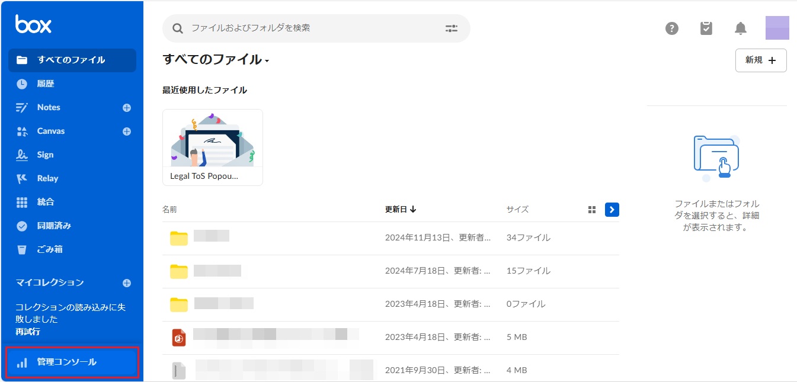Screen dimensions: 797x382
Task: Open the help question mark icon
Action: click(671, 28)
